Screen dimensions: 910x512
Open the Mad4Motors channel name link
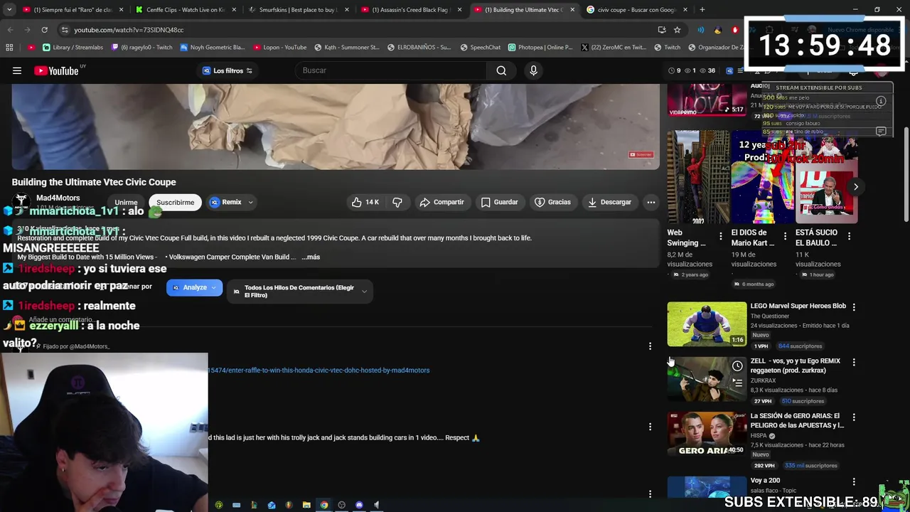(x=58, y=198)
